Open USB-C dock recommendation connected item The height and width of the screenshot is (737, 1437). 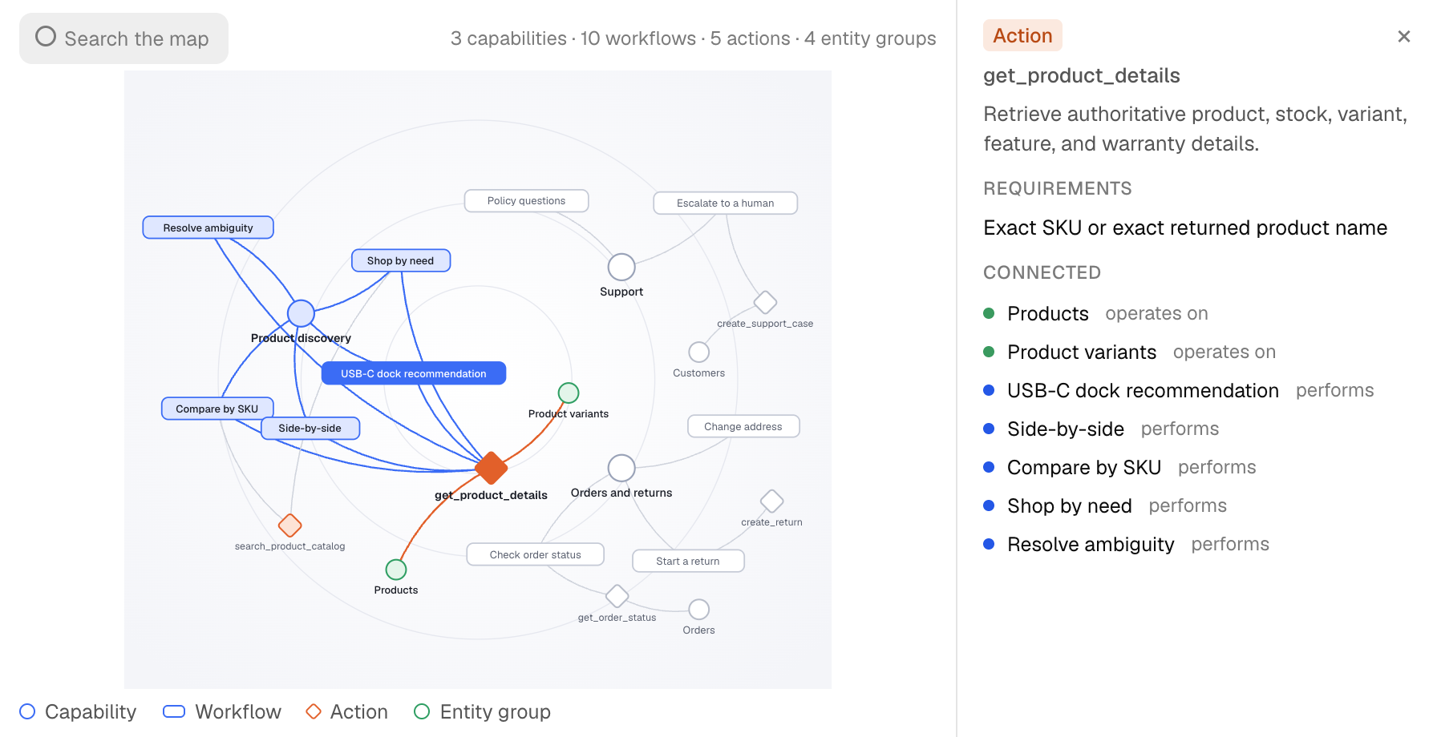pyautogui.click(x=1178, y=390)
